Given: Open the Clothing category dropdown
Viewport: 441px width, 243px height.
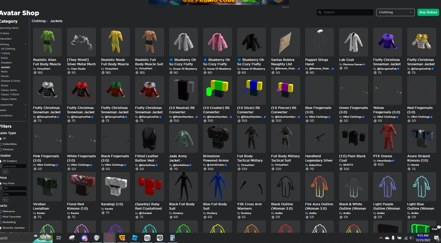Looking at the screenshot, I should [x=395, y=12].
